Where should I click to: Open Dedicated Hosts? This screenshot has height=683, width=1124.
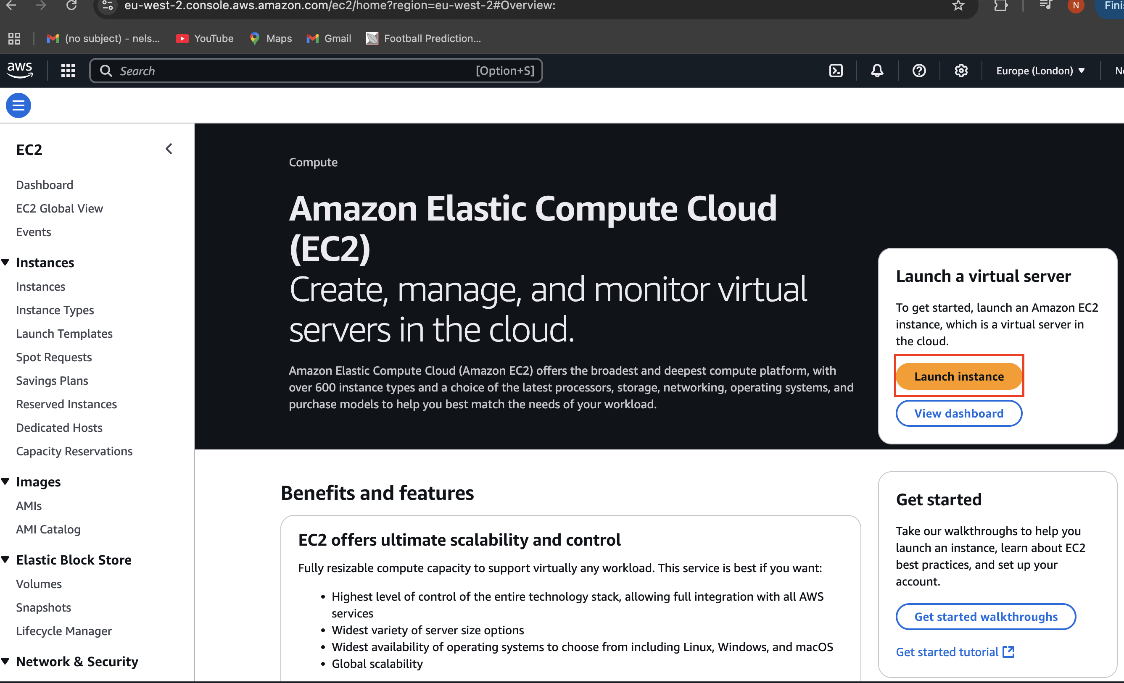point(59,428)
